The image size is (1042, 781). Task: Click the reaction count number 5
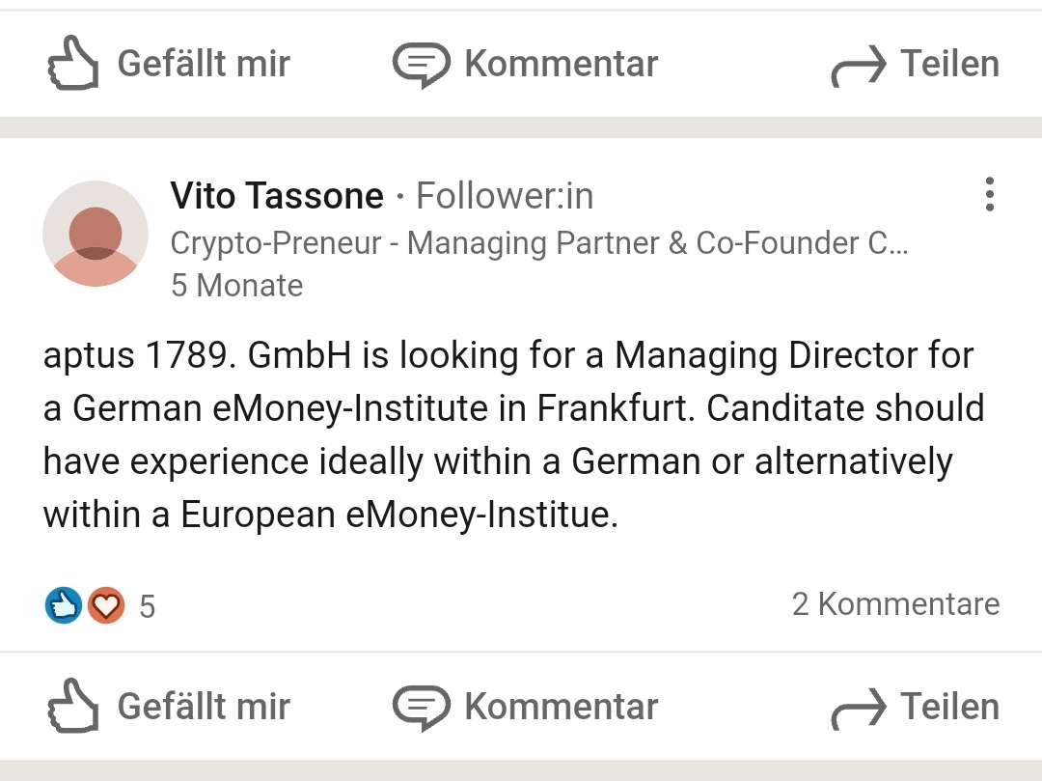(147, 606)
